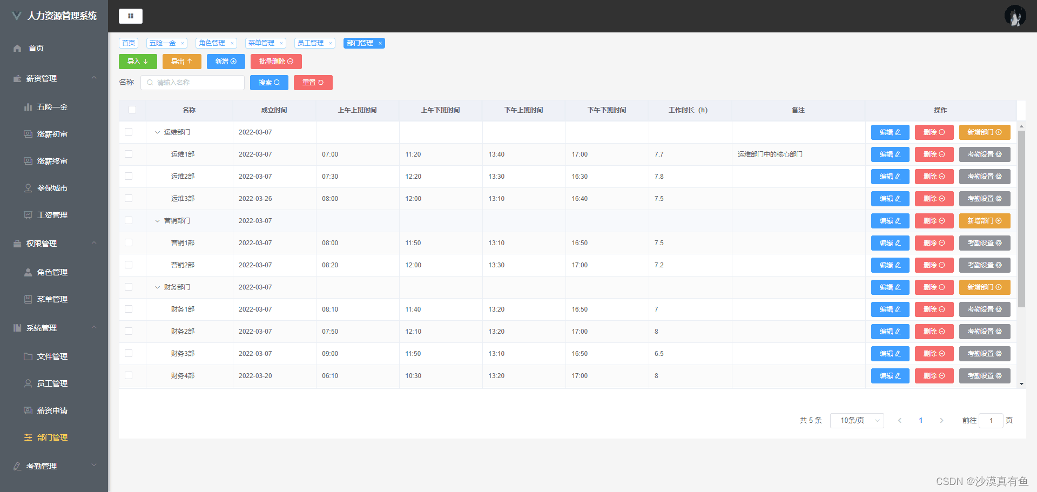Collapse the 运维部门 tree row
This screenshot has width=1037, height=492.
point(158,132)
